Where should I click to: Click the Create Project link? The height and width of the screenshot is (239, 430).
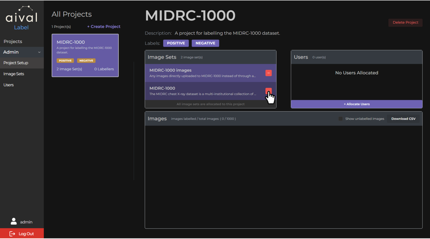point(104,27)
